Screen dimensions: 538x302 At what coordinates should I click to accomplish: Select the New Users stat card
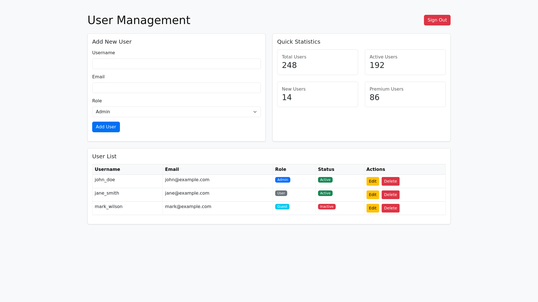click(317, 94)
